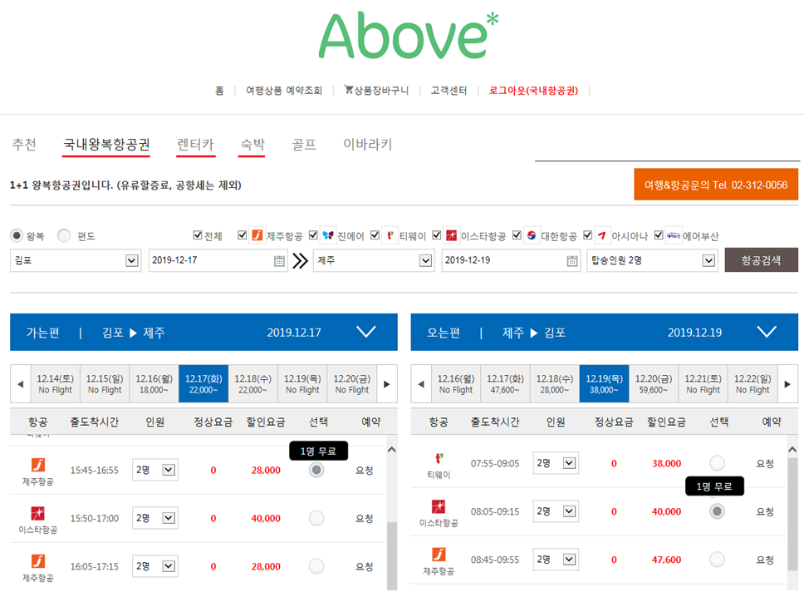Toggle the 아시아나 checkbox
804x597 pixels.
pyautogui.click(x=587, y=235)
